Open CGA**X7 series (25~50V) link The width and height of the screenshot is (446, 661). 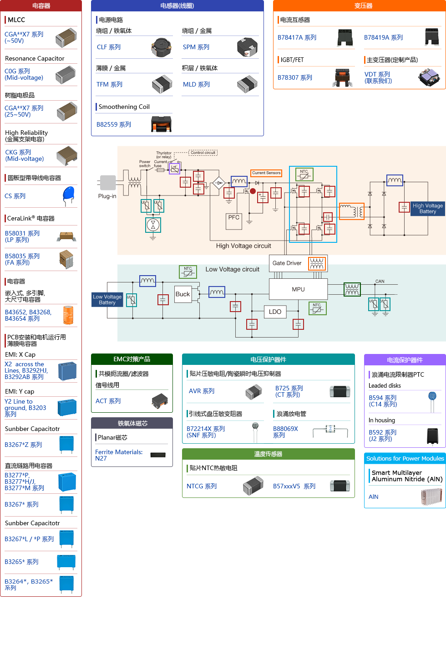coord(24,111)
